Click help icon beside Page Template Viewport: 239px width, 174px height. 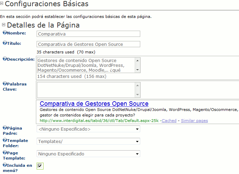pos(5,152)
